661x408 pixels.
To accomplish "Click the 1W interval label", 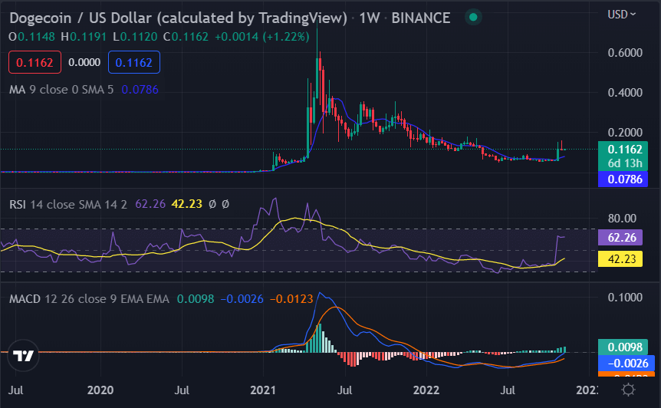I will [370, 18].
